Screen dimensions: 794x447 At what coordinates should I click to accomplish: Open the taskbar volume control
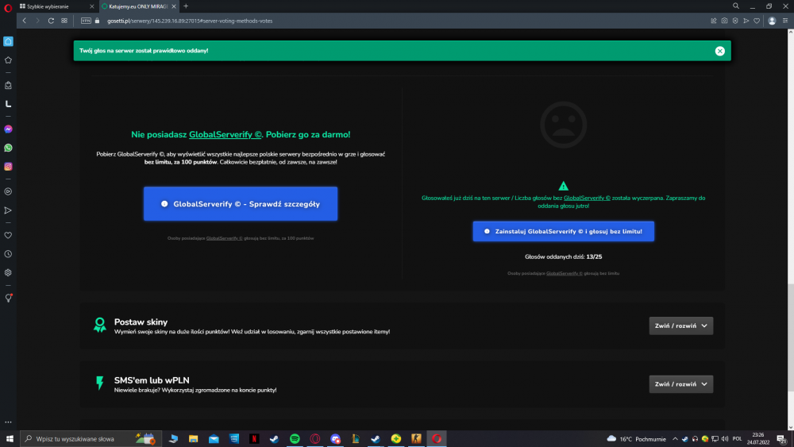pyautogui.click(x=725, y=439)
